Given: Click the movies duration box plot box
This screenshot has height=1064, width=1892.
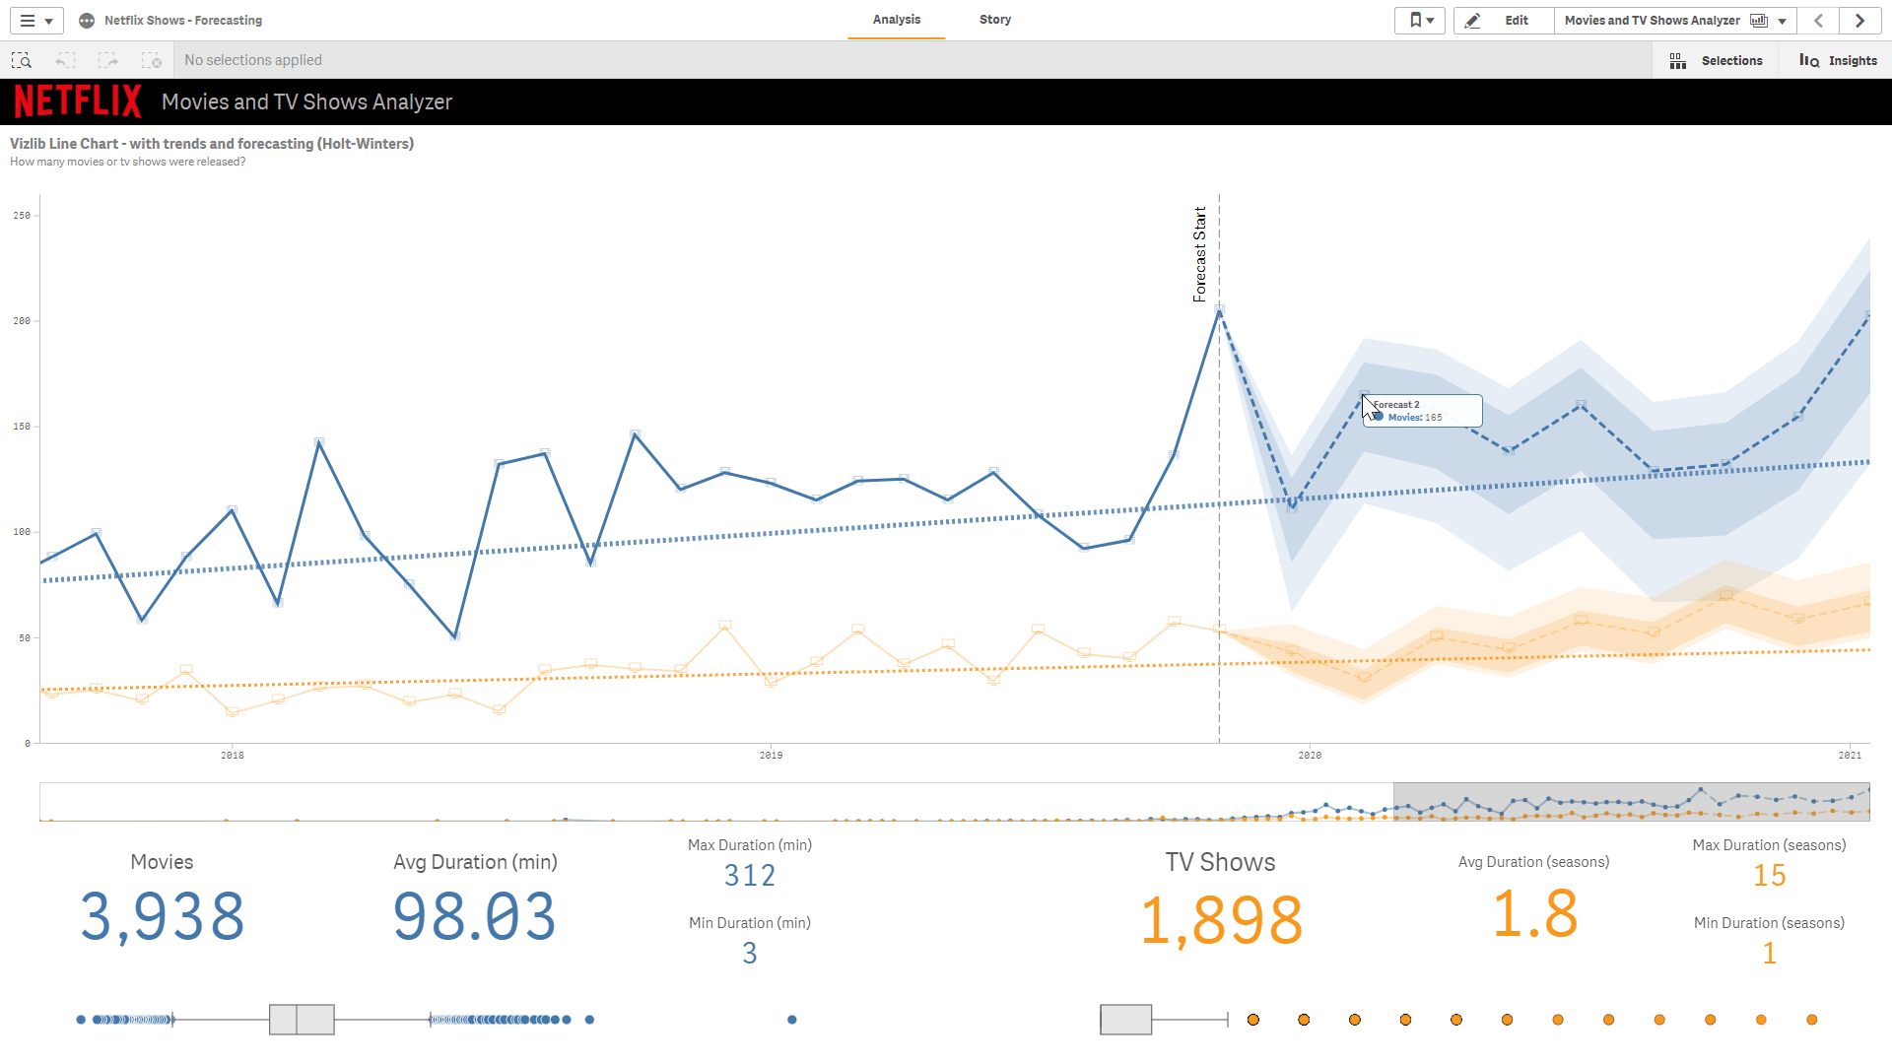Looking at the screenshot, I should 302,1020.
